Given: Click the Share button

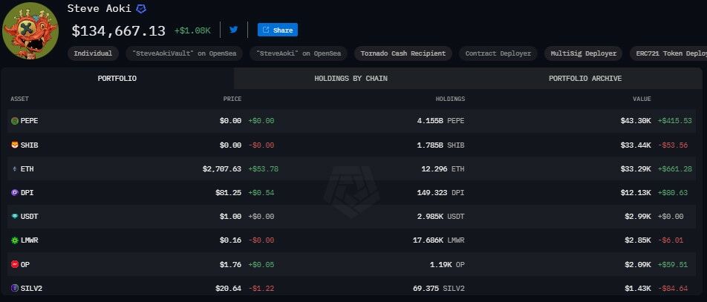Looking at the screenshot, I should tap(277, 30).
